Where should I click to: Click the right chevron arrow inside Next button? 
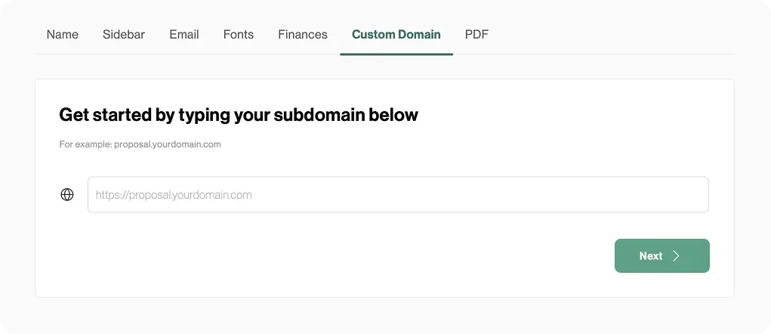click(x=677, y=256)
